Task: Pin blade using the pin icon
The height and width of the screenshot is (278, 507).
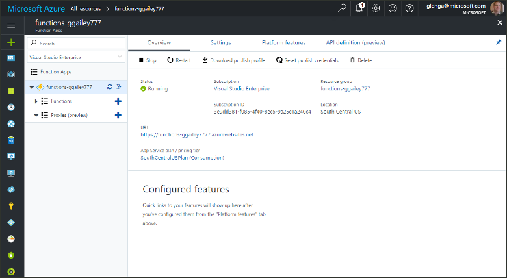Action: pyautogui.click(x=499, y=42)
